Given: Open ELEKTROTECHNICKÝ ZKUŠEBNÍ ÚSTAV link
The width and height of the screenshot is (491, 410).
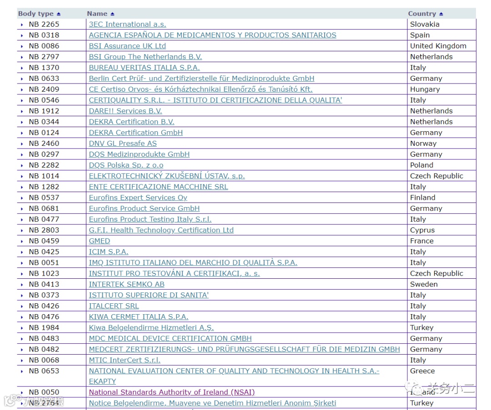Looking at the screenshot, I should pyautogui.click(x=167, y=176).
